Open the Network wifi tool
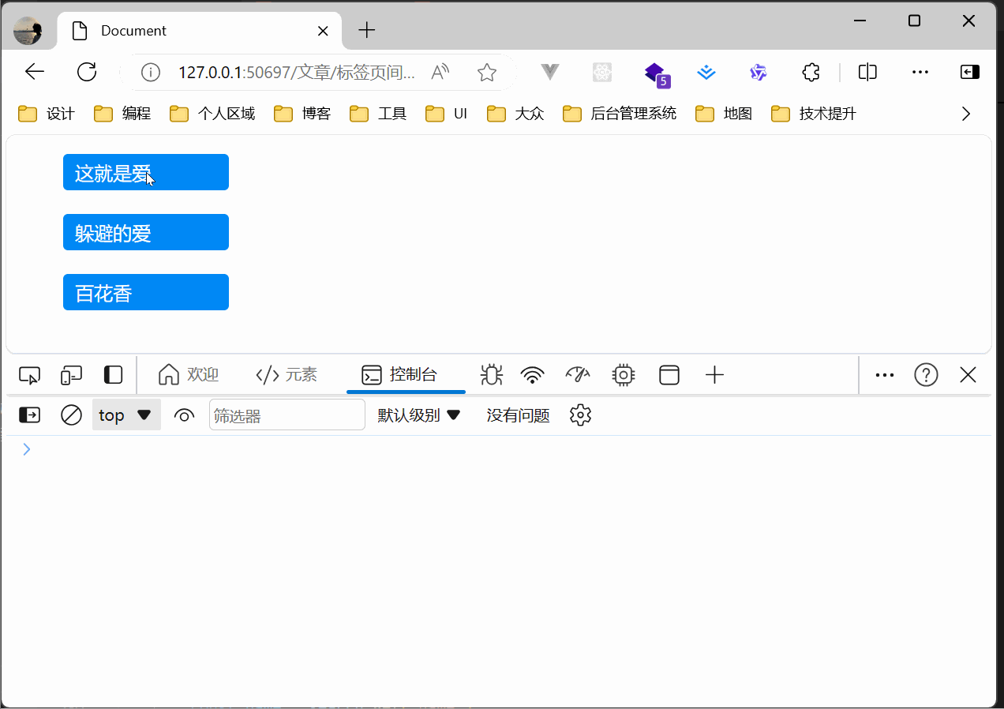Image resolution: width=1004 pixels, height=709 pixels. [533, 375]
